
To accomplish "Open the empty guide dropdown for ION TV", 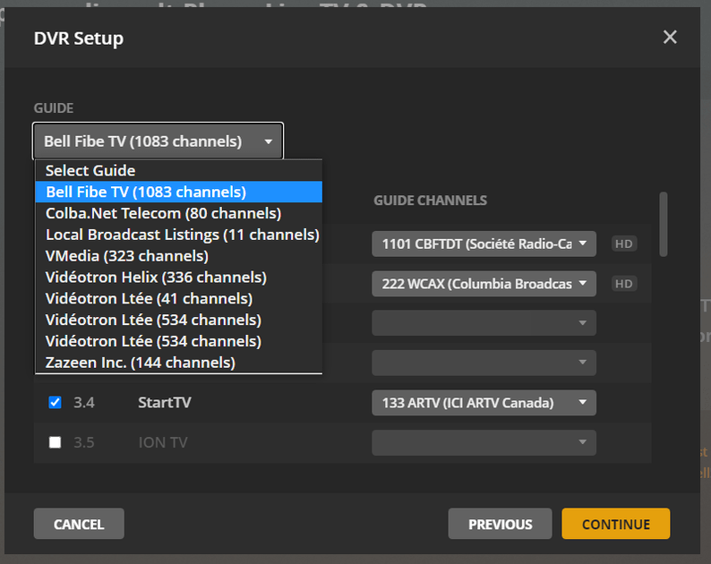I will pos(484,442).
